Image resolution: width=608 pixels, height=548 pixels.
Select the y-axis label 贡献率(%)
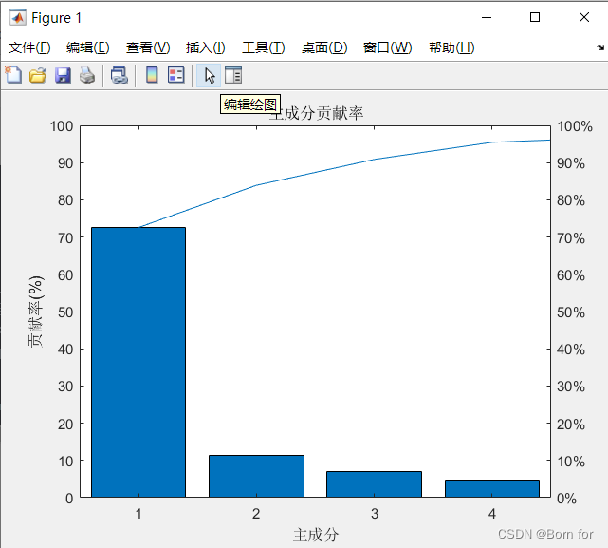pyautogui.click(x=36, y=312)
